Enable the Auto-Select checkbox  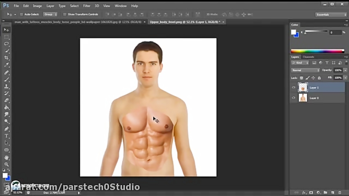(21, 14)
